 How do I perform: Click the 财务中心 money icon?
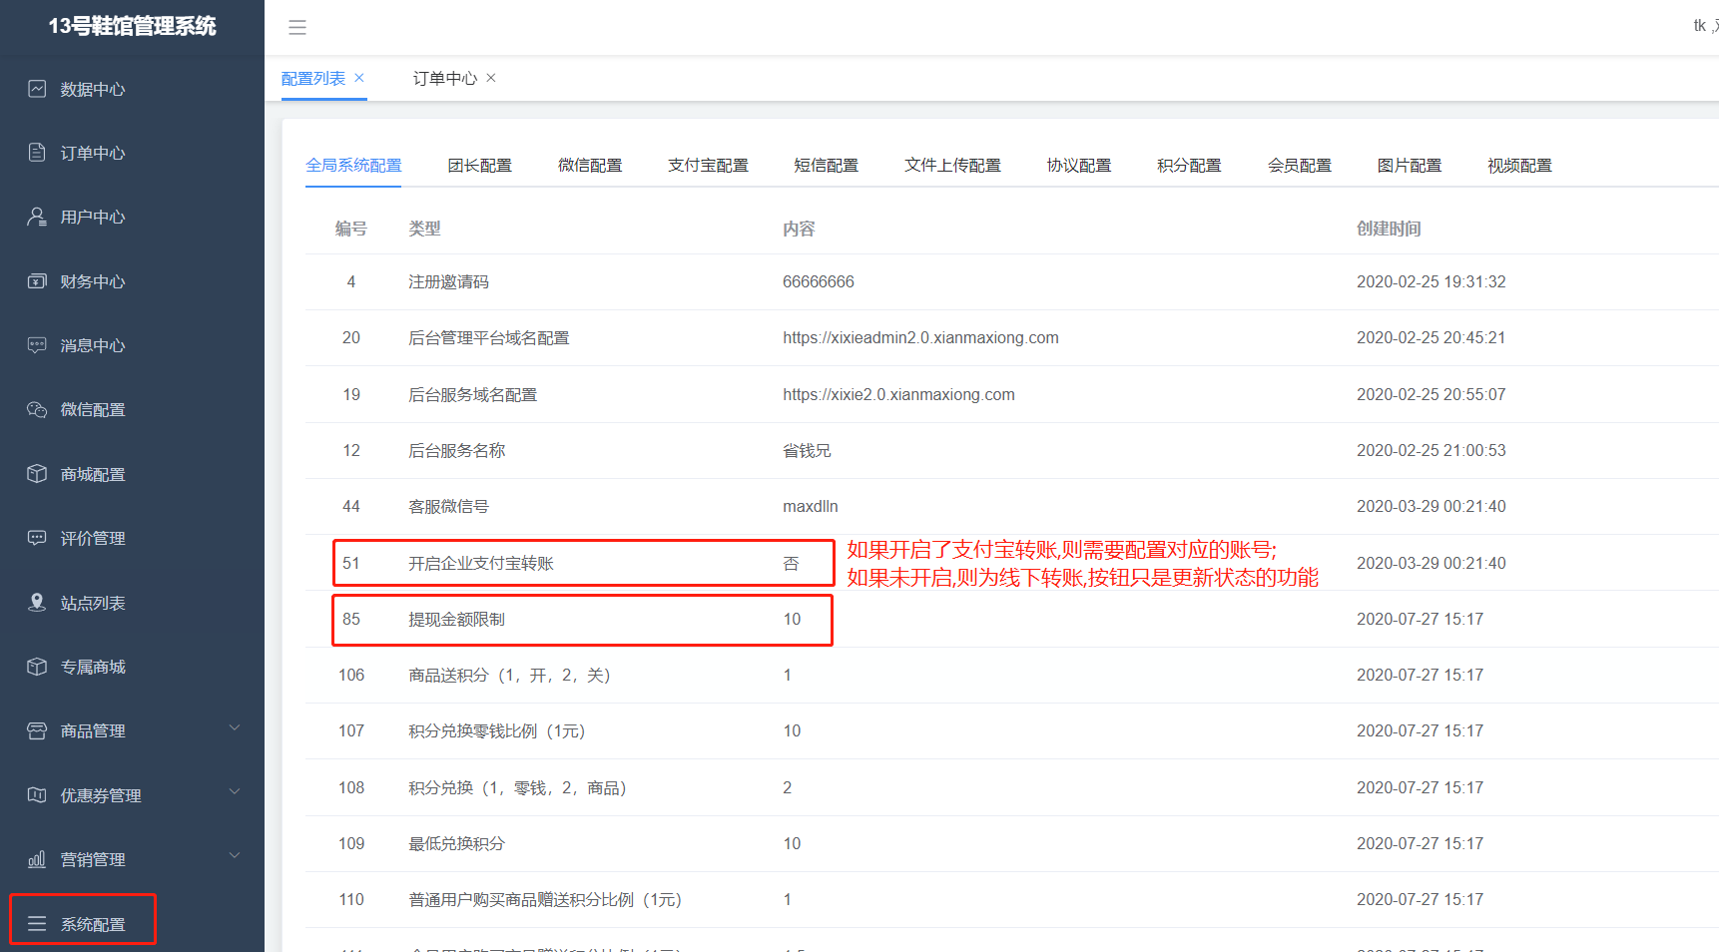[37, 281]
